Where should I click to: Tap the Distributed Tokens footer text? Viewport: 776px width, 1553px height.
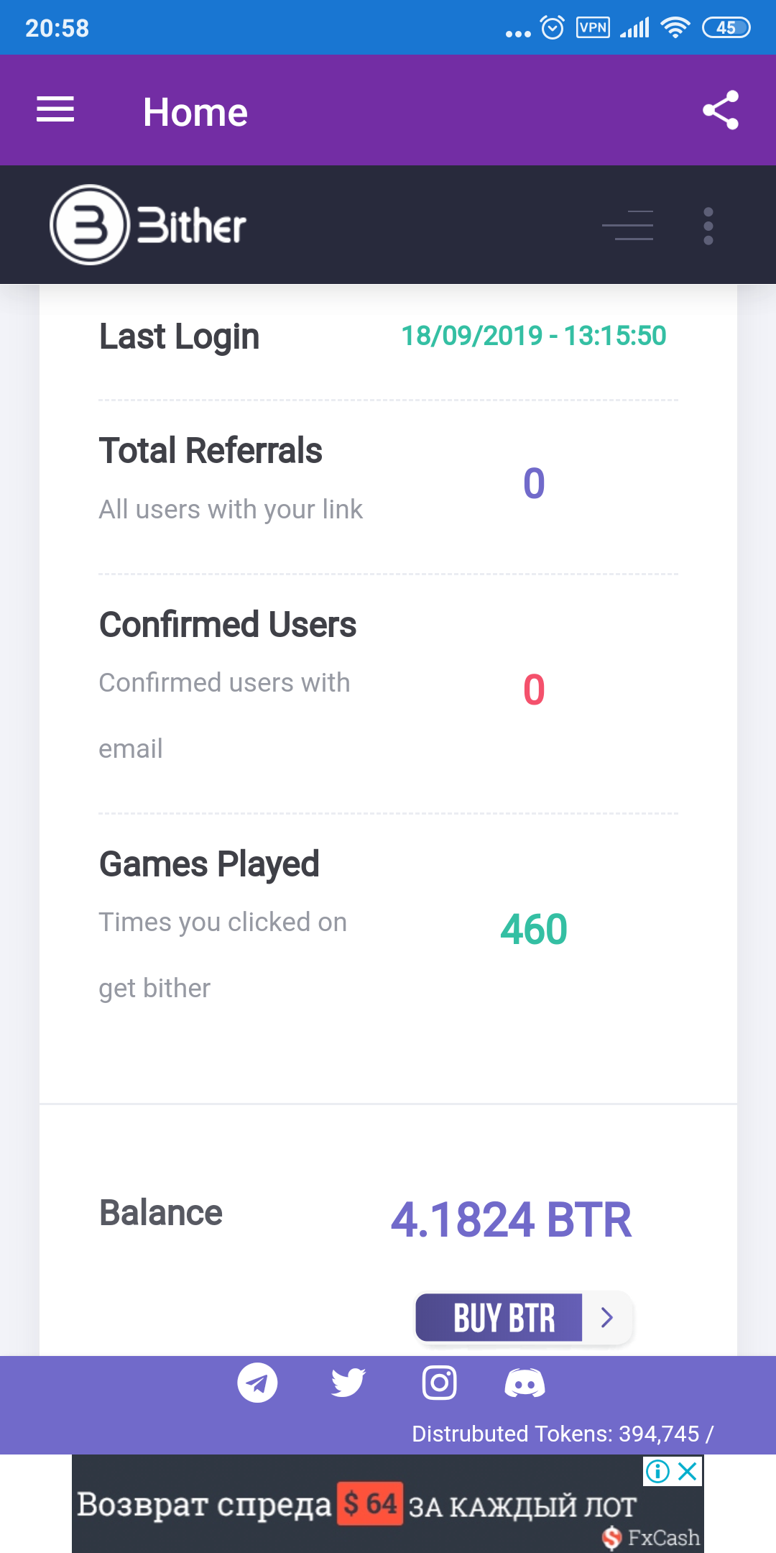(562, 1434)
